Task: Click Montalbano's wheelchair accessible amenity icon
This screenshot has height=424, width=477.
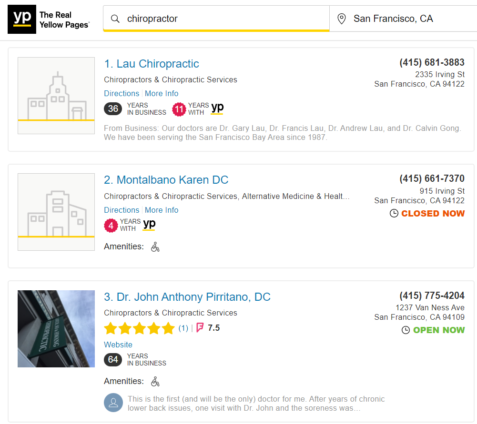Action: click(155, 247)
